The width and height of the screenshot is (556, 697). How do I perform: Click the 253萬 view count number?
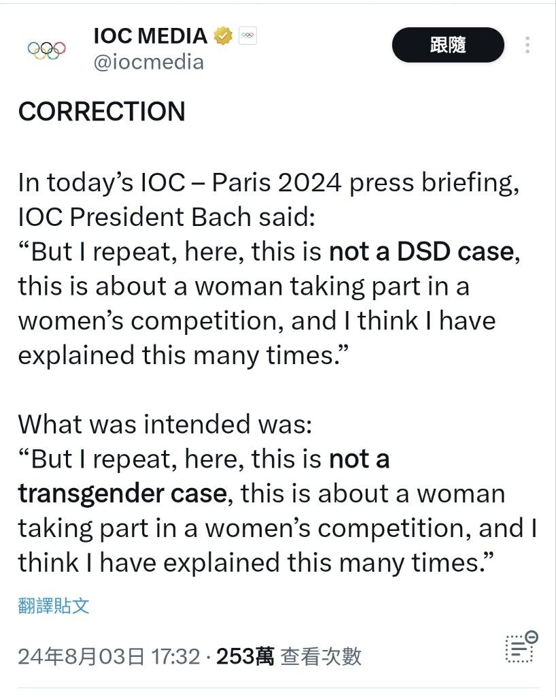click(x=245, y=657)
